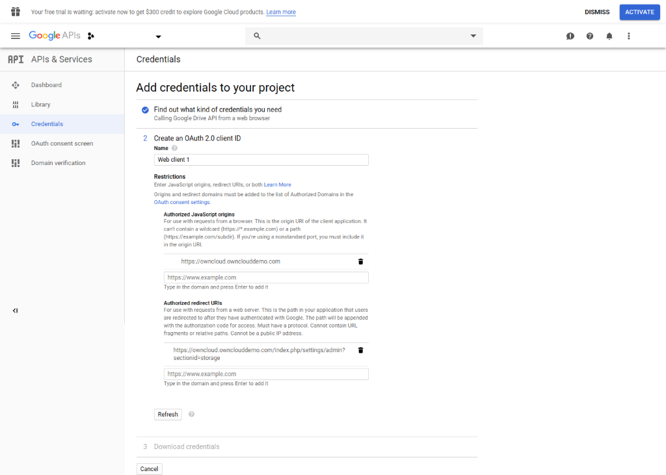This screenshot has width=666, height=475.
Task: Click the help icon next to Name
Action: coord(174,148)
